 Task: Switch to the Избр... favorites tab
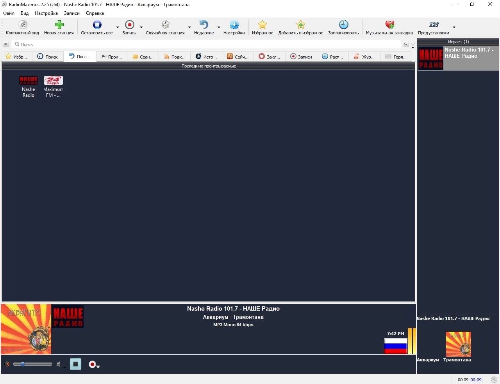point(17,57)
